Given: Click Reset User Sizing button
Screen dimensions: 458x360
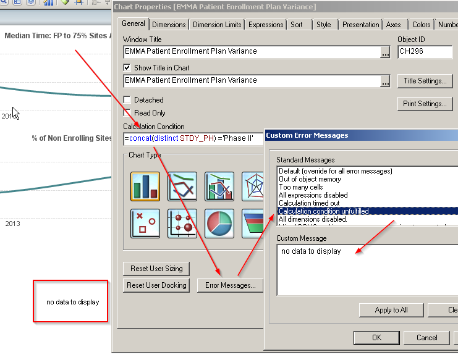Looking at the screenshot, I should pos(156,269).
